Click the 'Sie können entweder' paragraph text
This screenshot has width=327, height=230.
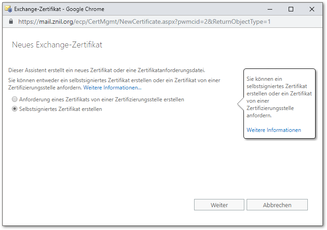114,80
